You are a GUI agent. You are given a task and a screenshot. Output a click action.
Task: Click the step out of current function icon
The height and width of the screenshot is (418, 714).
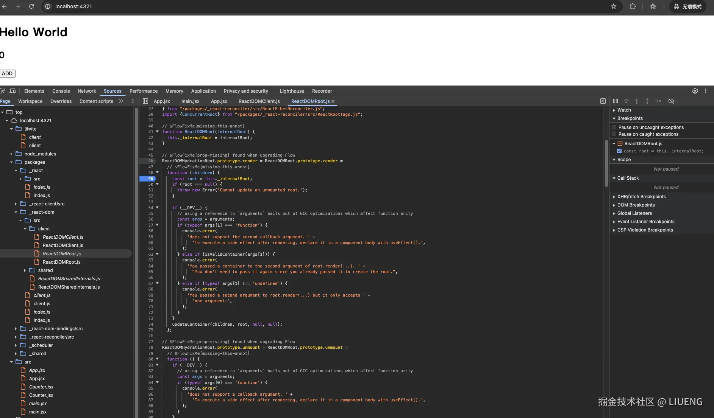[648, 101]
